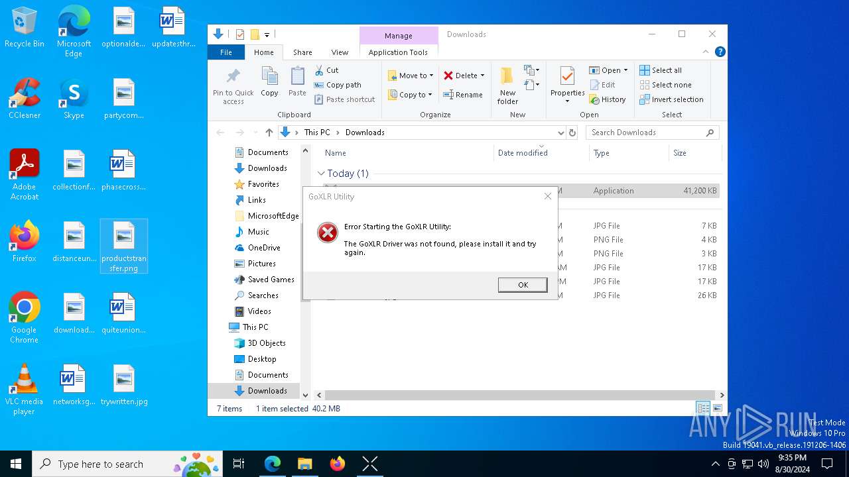Click Paste shortcut in ribbon
Image resolution: width=849 pixels, height=477 pixels.
point(345,99)
